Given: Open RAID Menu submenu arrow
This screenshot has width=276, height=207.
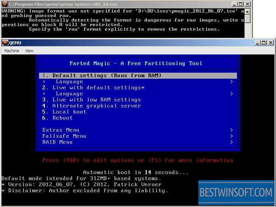Looking at the screenshot, I should [232, 142].
